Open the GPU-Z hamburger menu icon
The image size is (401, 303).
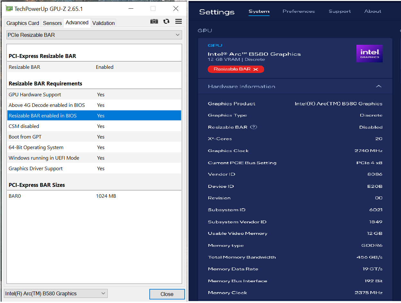pyautogui.click(x=179, y=21)
